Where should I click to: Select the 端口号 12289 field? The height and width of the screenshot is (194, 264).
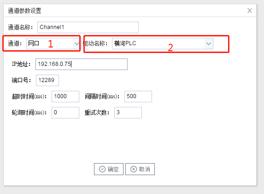click(x=47, y=80)
